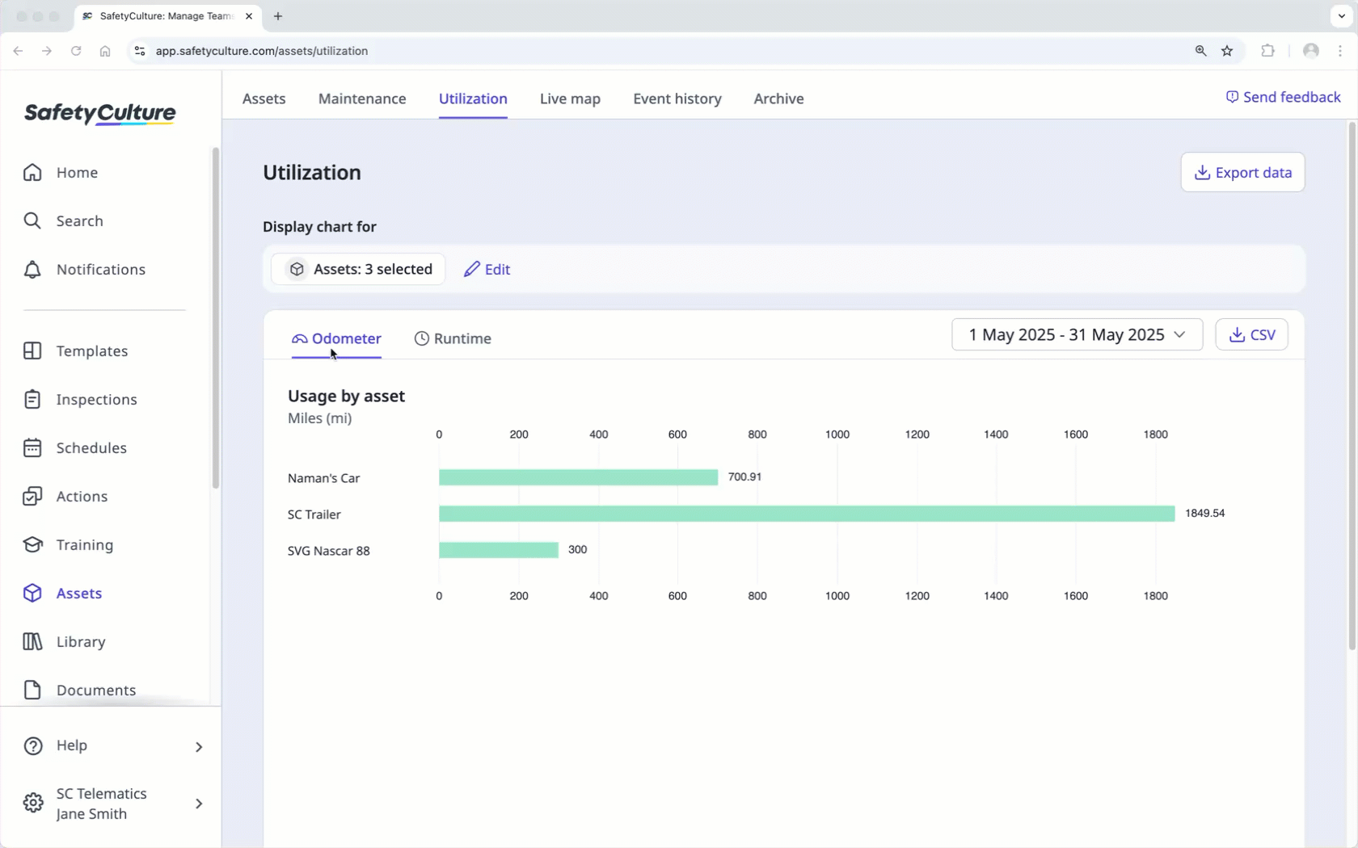Click the Send feedback link
Image resolution: width=1358 pixels, height=848 pixels.
pos(1283,97)
